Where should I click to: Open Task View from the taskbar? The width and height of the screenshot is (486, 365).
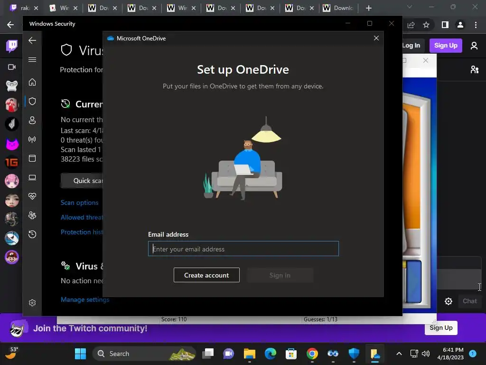point(208,354)
